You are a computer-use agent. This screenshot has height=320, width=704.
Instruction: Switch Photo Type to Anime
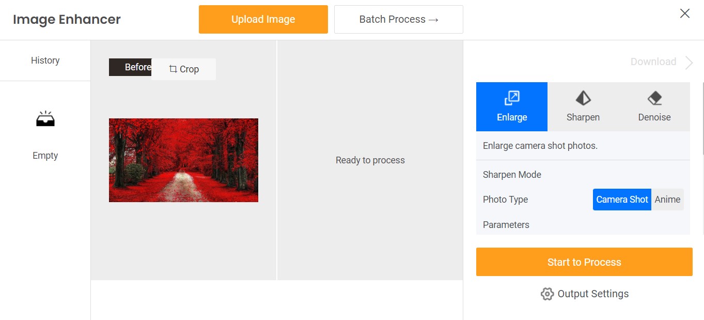pyautogui.click(x=667, y=199)
